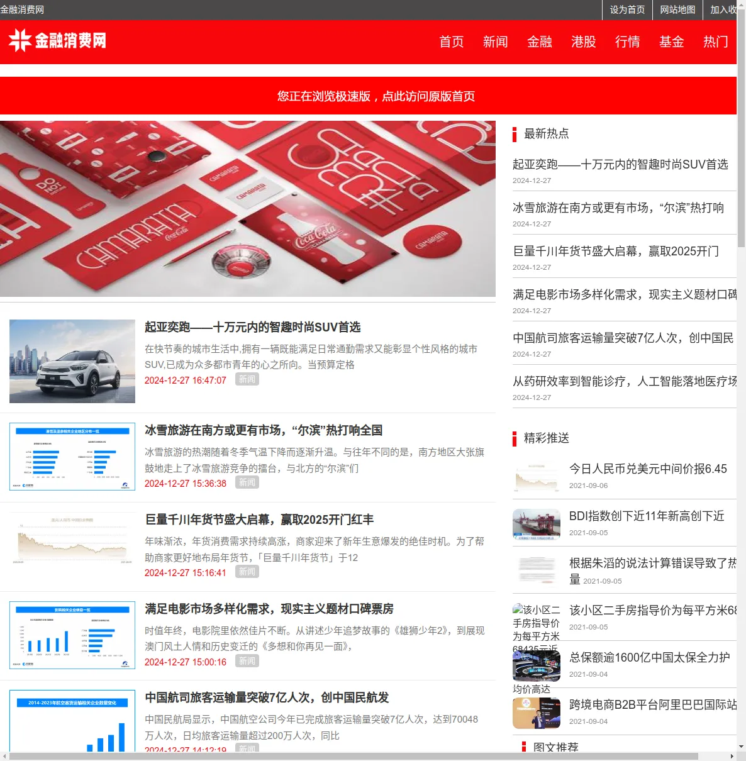Image resolution: width=746 pixels, height=761 pixels.
Task: Go to the 金融 navigation section
Action: (x=540, y=42)
